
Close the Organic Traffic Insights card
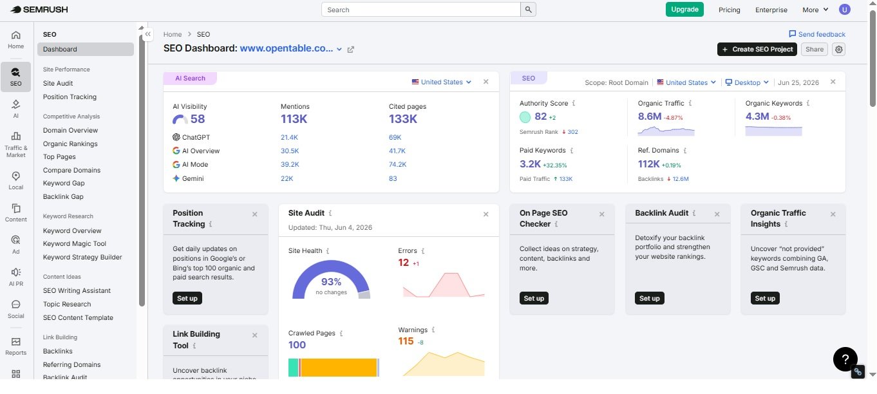tap(833, 214)
